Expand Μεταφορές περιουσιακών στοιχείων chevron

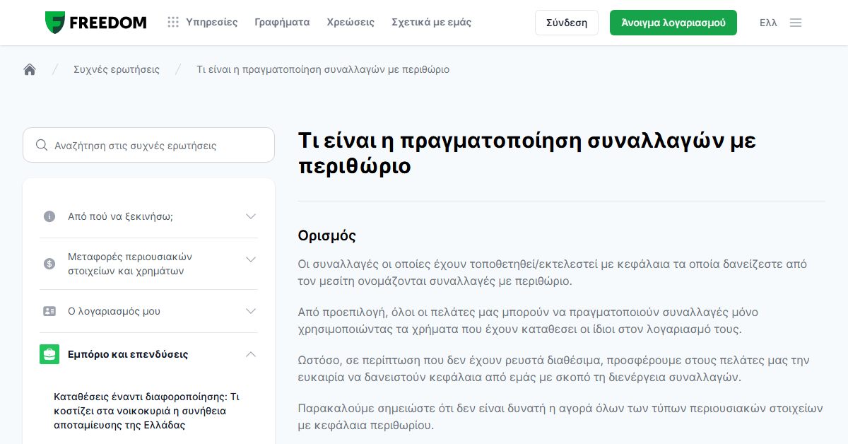coord(251,259)
